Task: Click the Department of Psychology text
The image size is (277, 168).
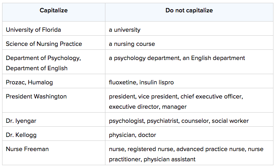Action: point(43,58)
